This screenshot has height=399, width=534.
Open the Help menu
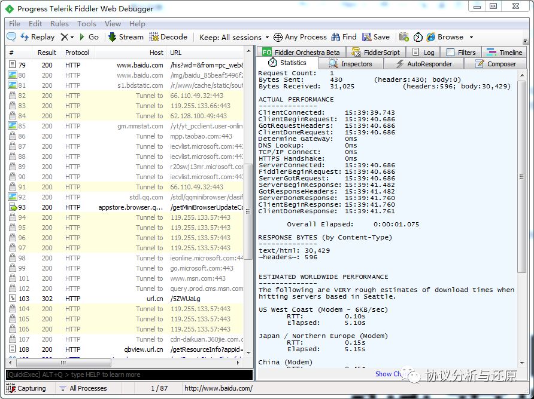pyautogui.click(x=137, y=24)
